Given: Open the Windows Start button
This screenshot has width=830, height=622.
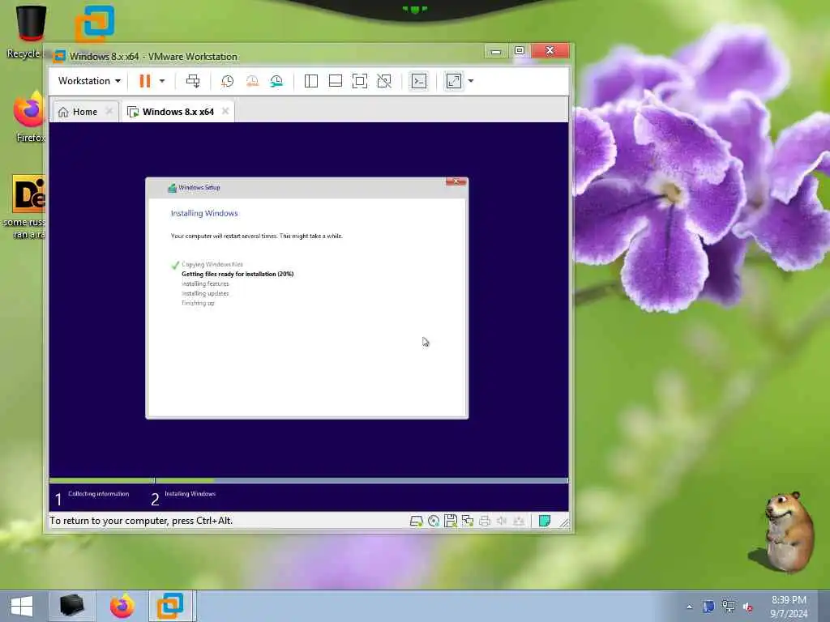Looking at the screenshot, I should pos(22,606).
